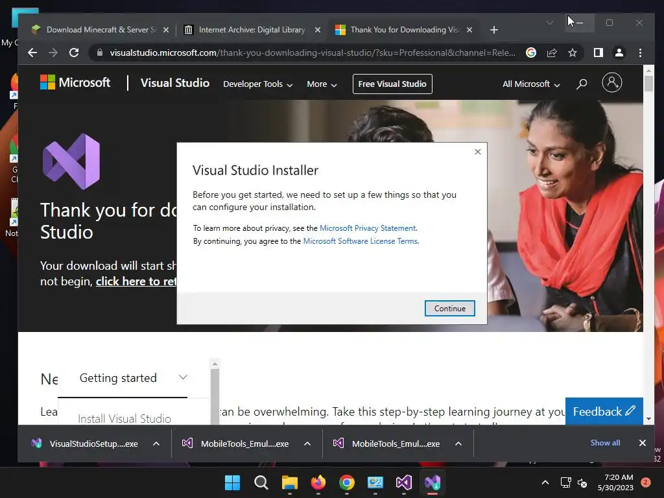
Task: Click Continue in Visual Studio Installer dialog
Action: (x=450, y=308)
